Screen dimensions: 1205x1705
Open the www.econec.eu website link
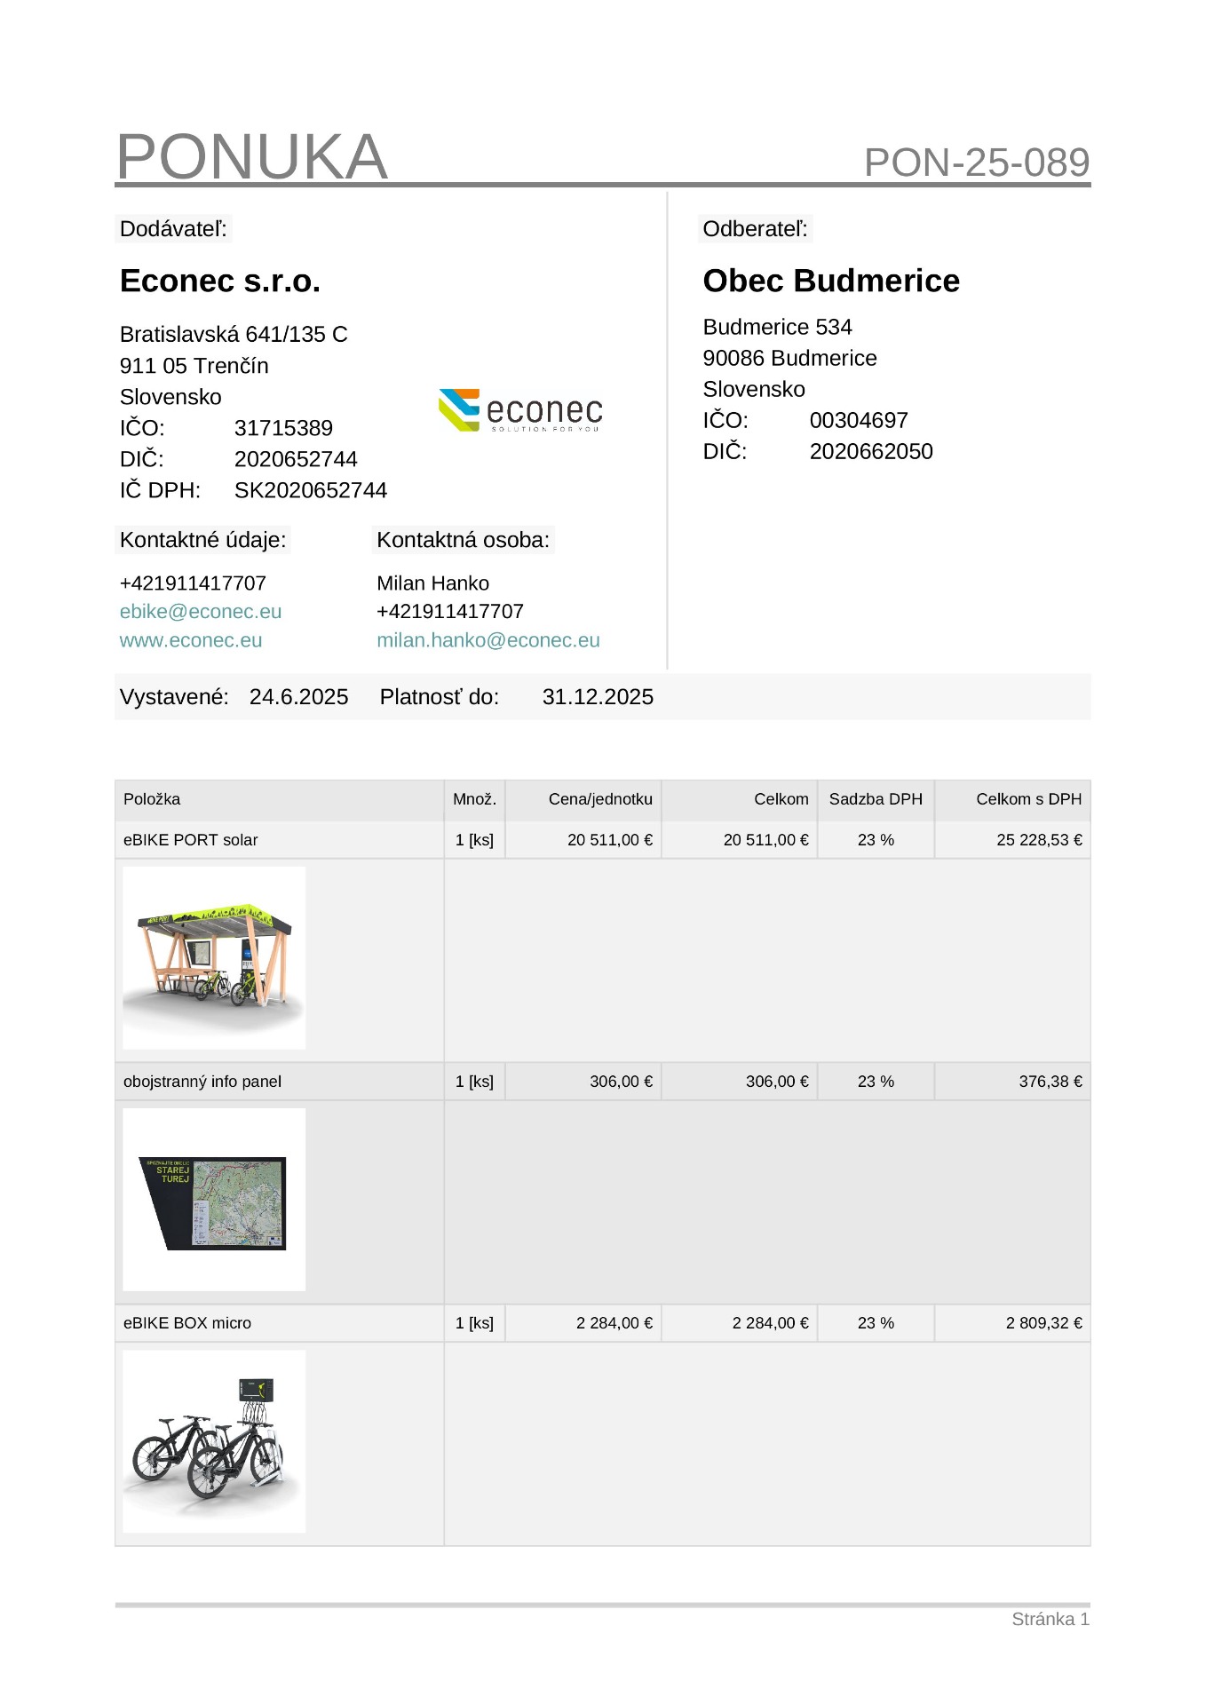190,640
